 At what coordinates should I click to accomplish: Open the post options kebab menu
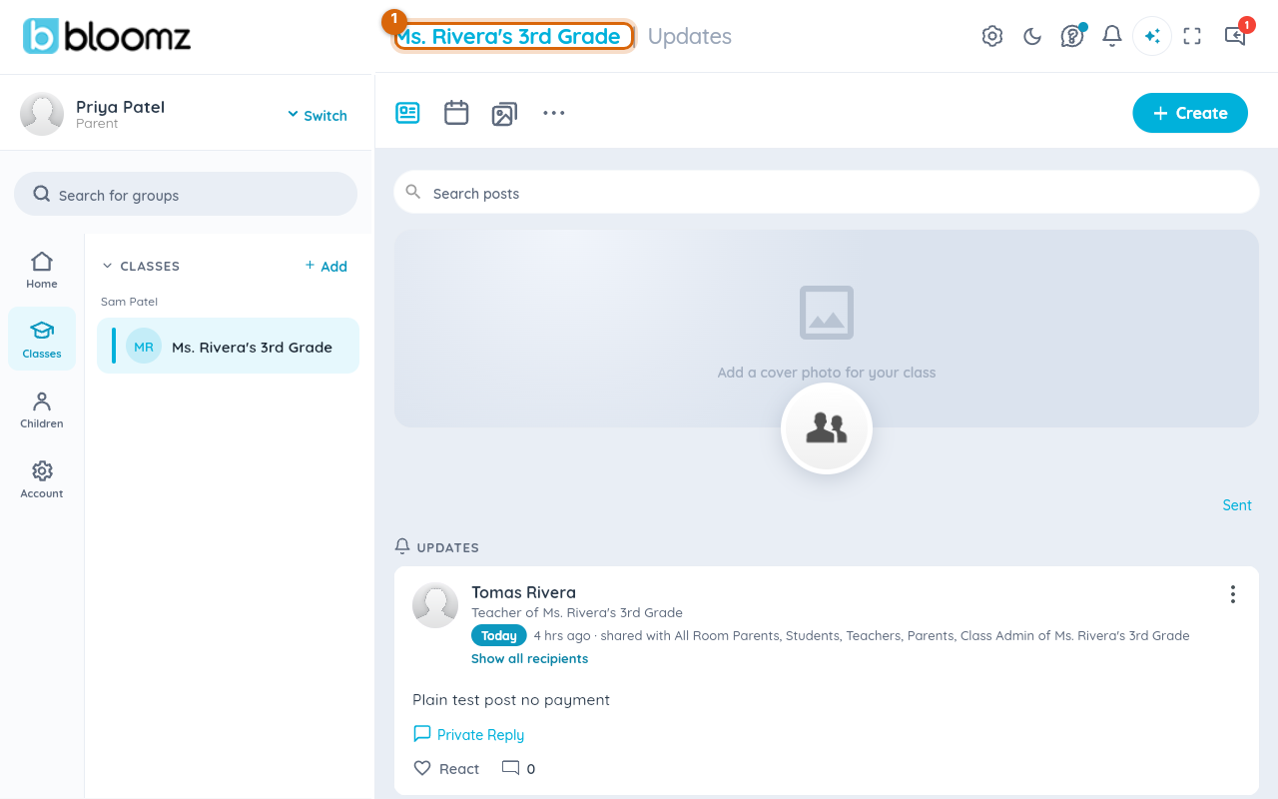1233,594
